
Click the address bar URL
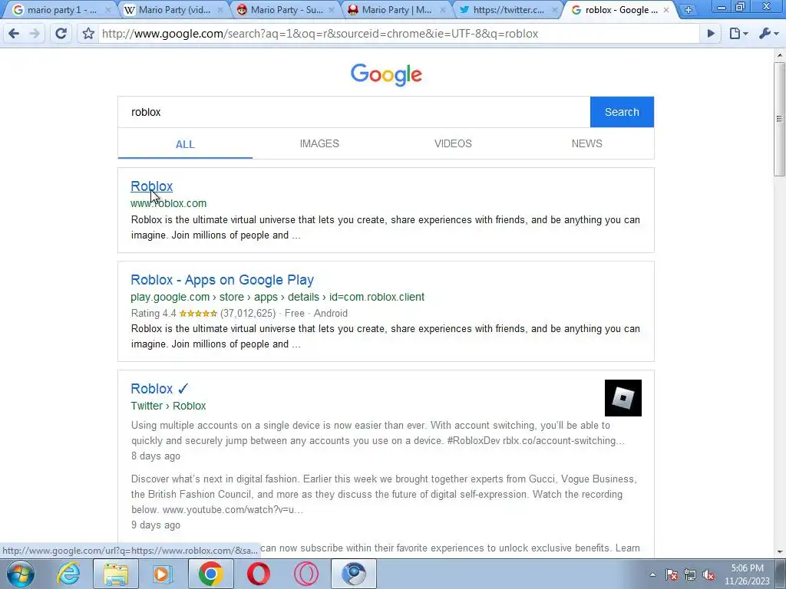click(x=320, y=34)
